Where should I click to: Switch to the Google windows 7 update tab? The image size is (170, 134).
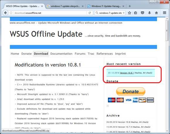(x=65, y=6)
